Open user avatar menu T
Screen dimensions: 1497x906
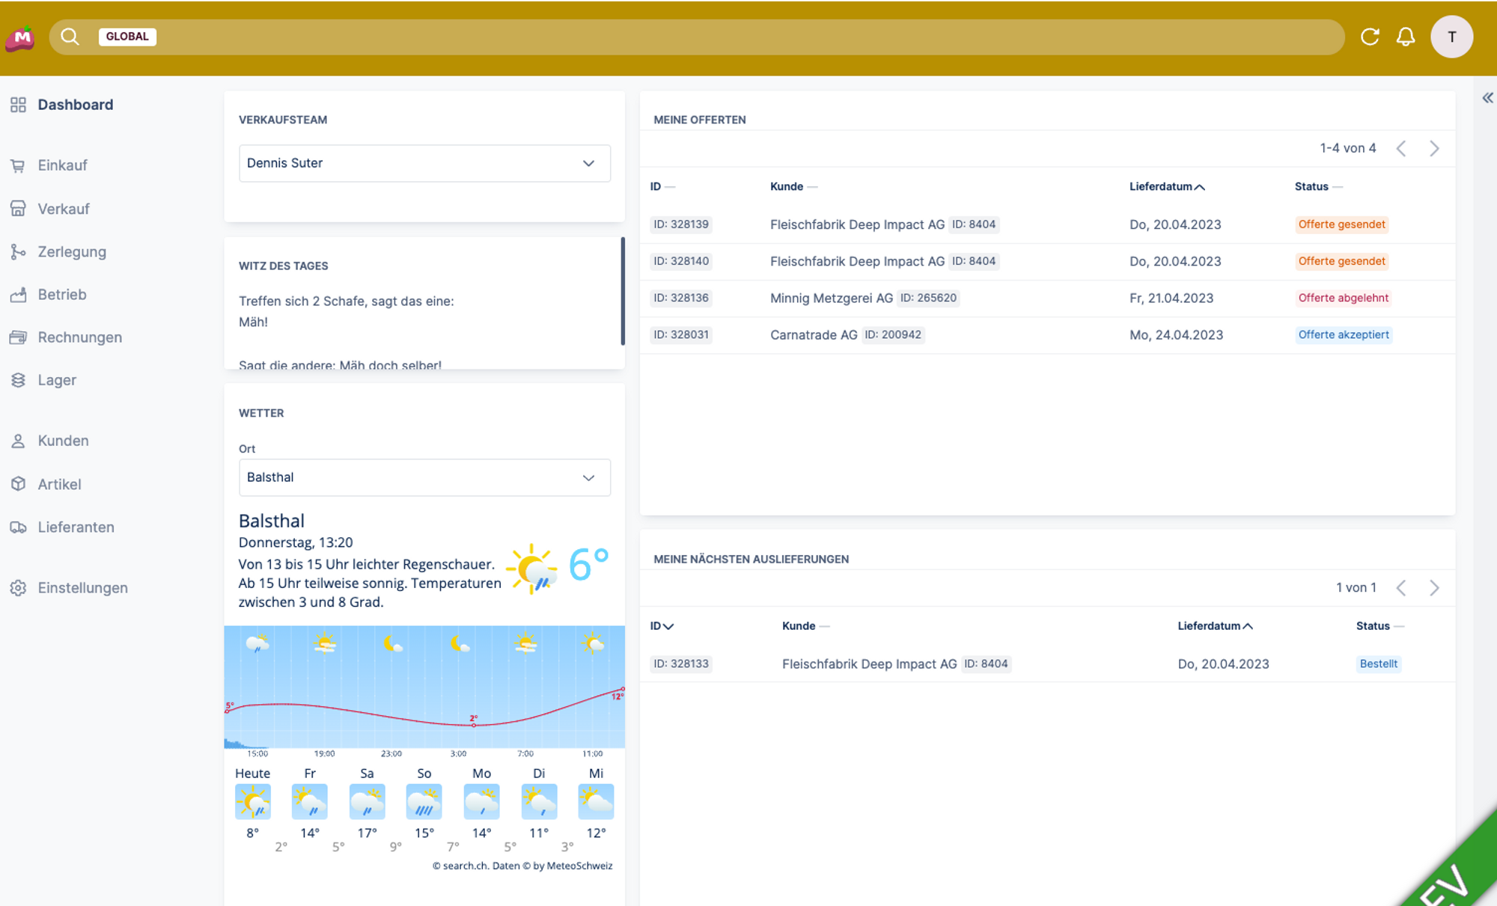click(x=1451, y=37)
